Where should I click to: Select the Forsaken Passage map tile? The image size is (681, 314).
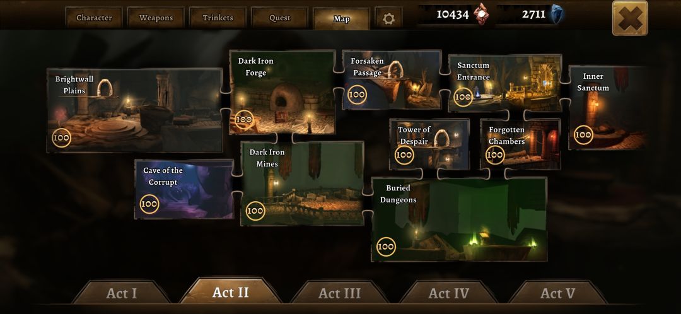392,80
